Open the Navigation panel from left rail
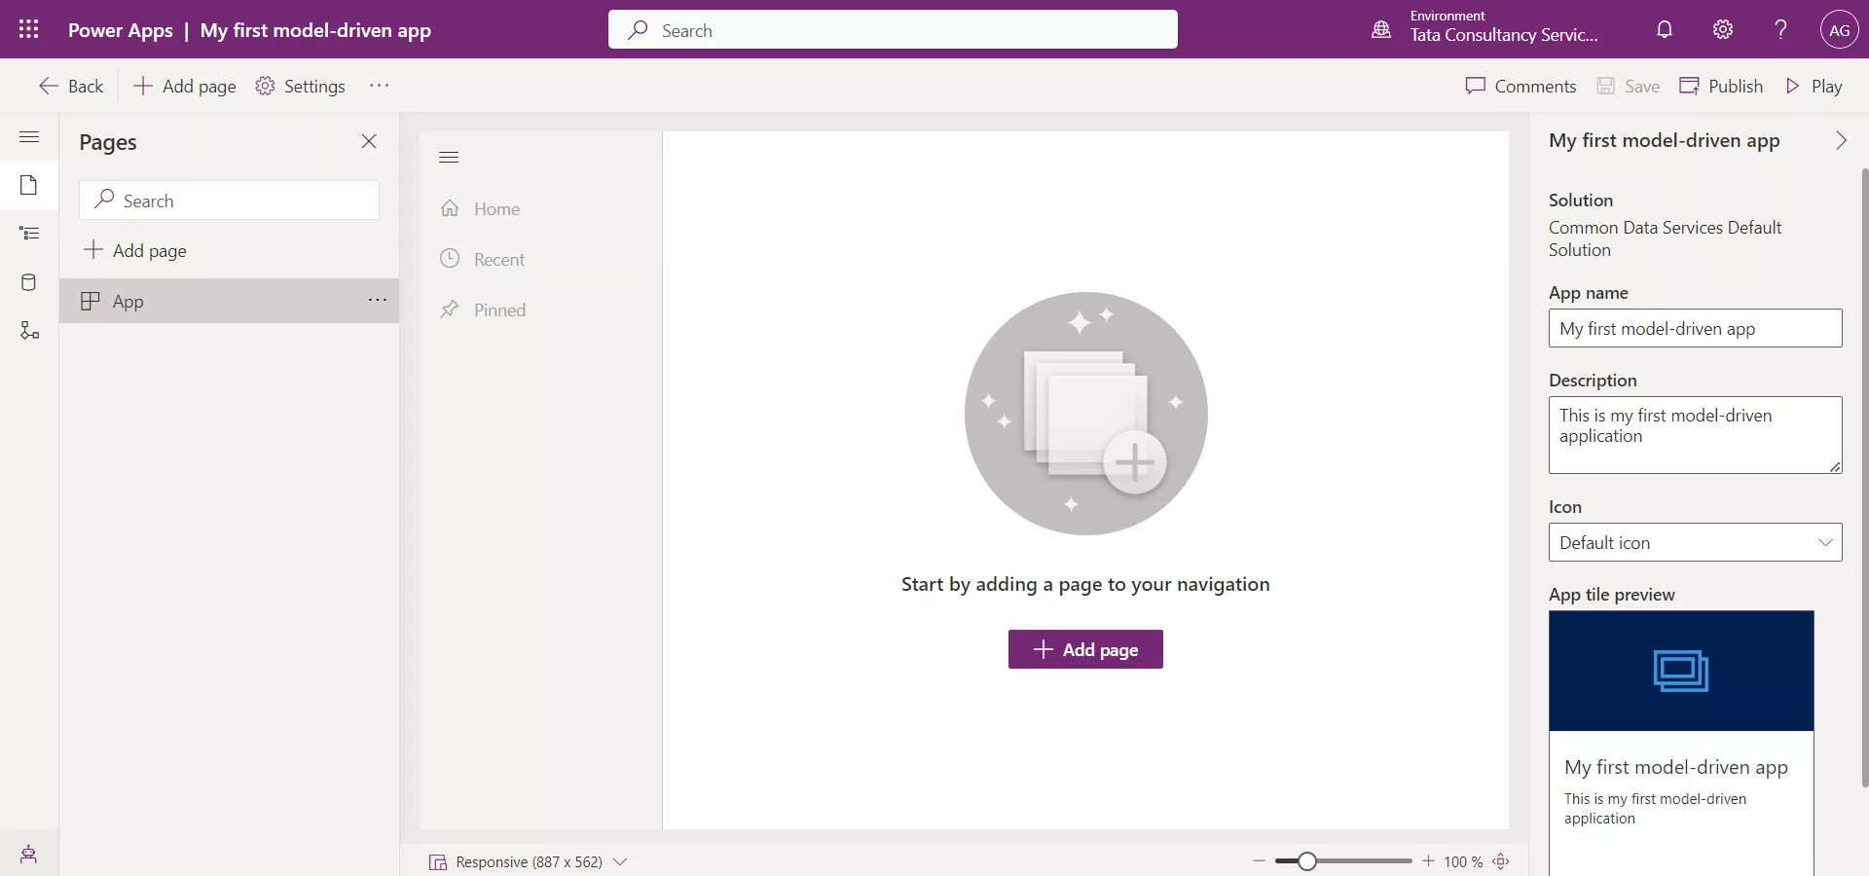The height and width of the screenshot is (876, 1869). [x=29, y=234]
